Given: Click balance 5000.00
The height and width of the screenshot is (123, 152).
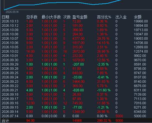Looking at the screenshot, I should pos(140,116).
